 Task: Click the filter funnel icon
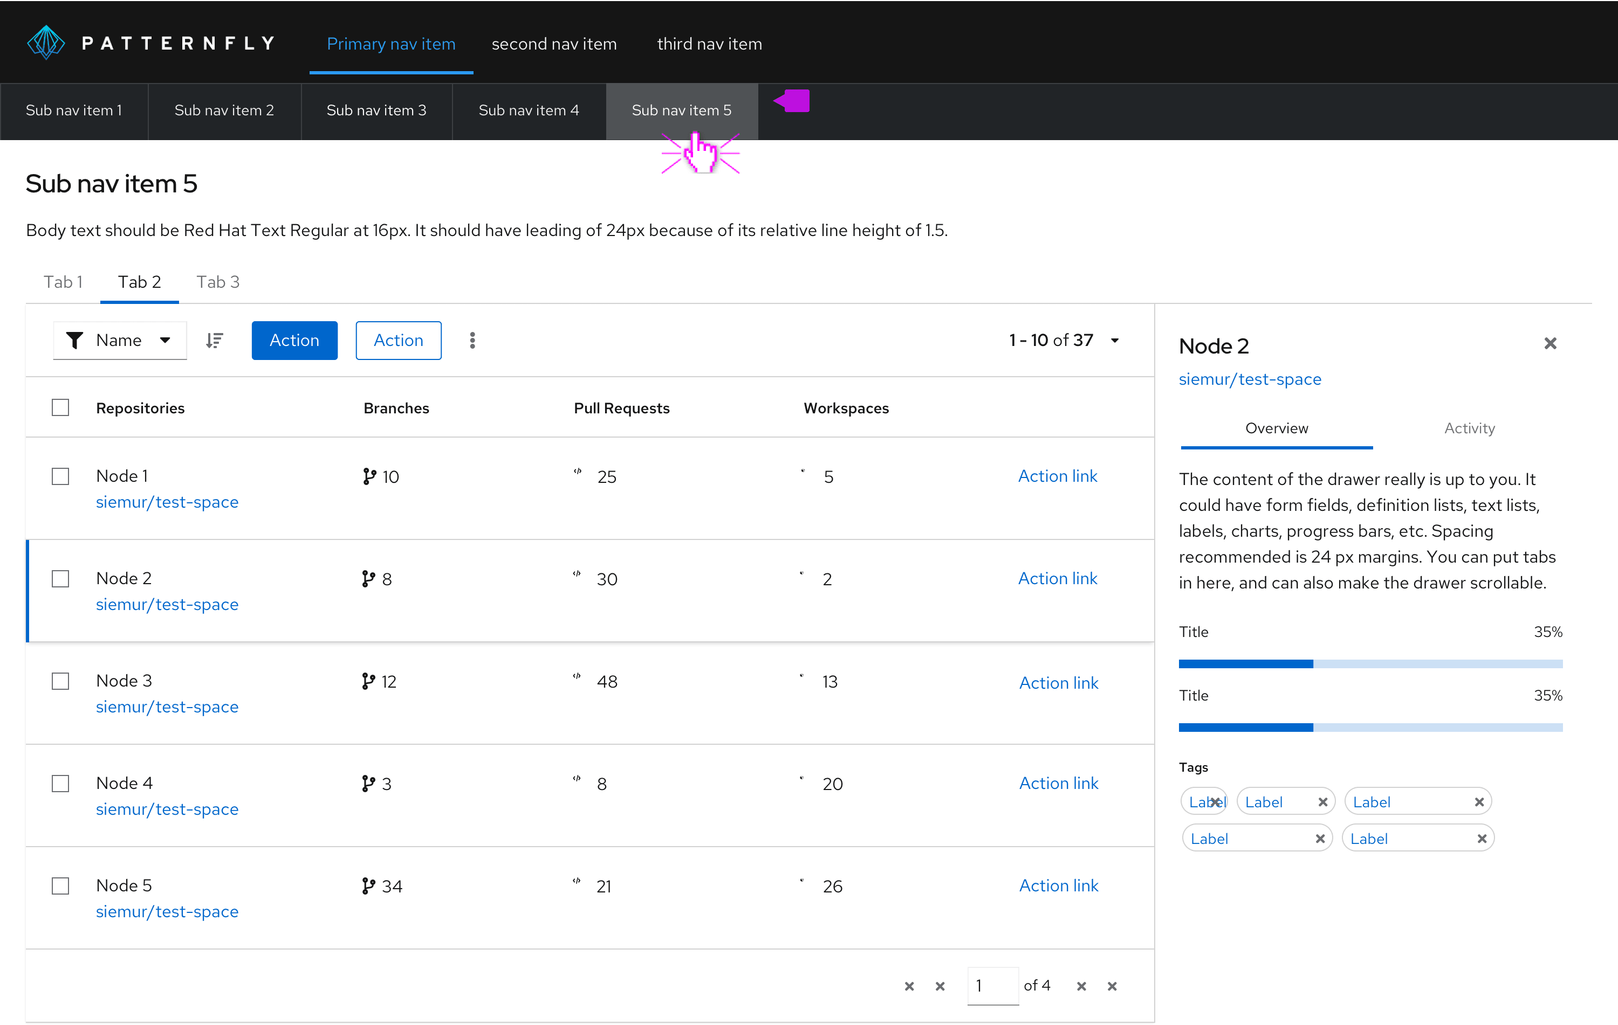pyautogui.click(x=74, y=341)
